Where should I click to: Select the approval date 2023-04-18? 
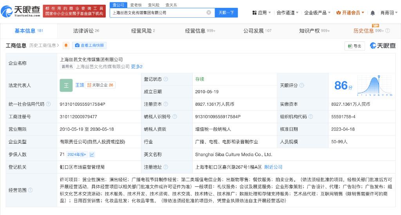343,129
